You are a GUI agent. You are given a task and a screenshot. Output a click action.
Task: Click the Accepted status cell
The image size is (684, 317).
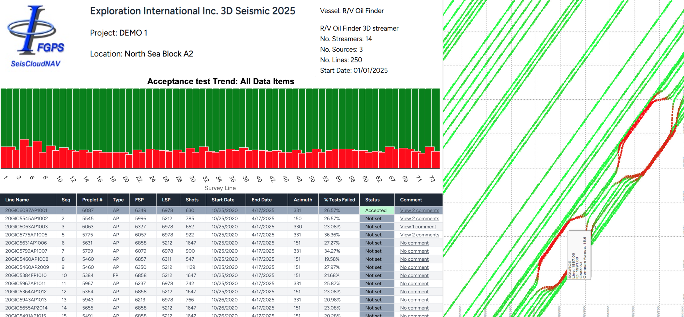pos(376,210)
